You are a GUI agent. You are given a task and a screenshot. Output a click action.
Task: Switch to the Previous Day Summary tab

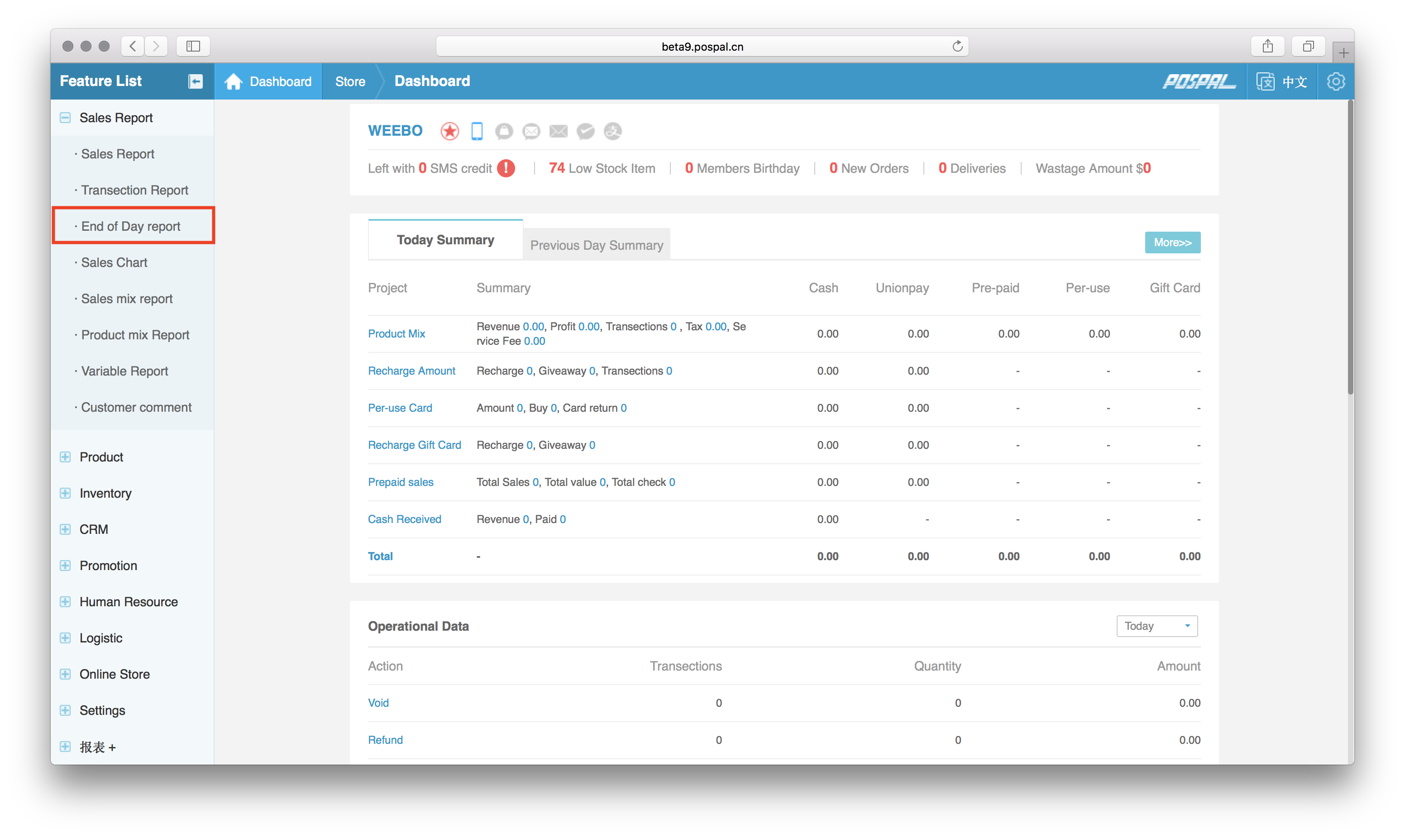pyautogui.click(x=597, y=245)
